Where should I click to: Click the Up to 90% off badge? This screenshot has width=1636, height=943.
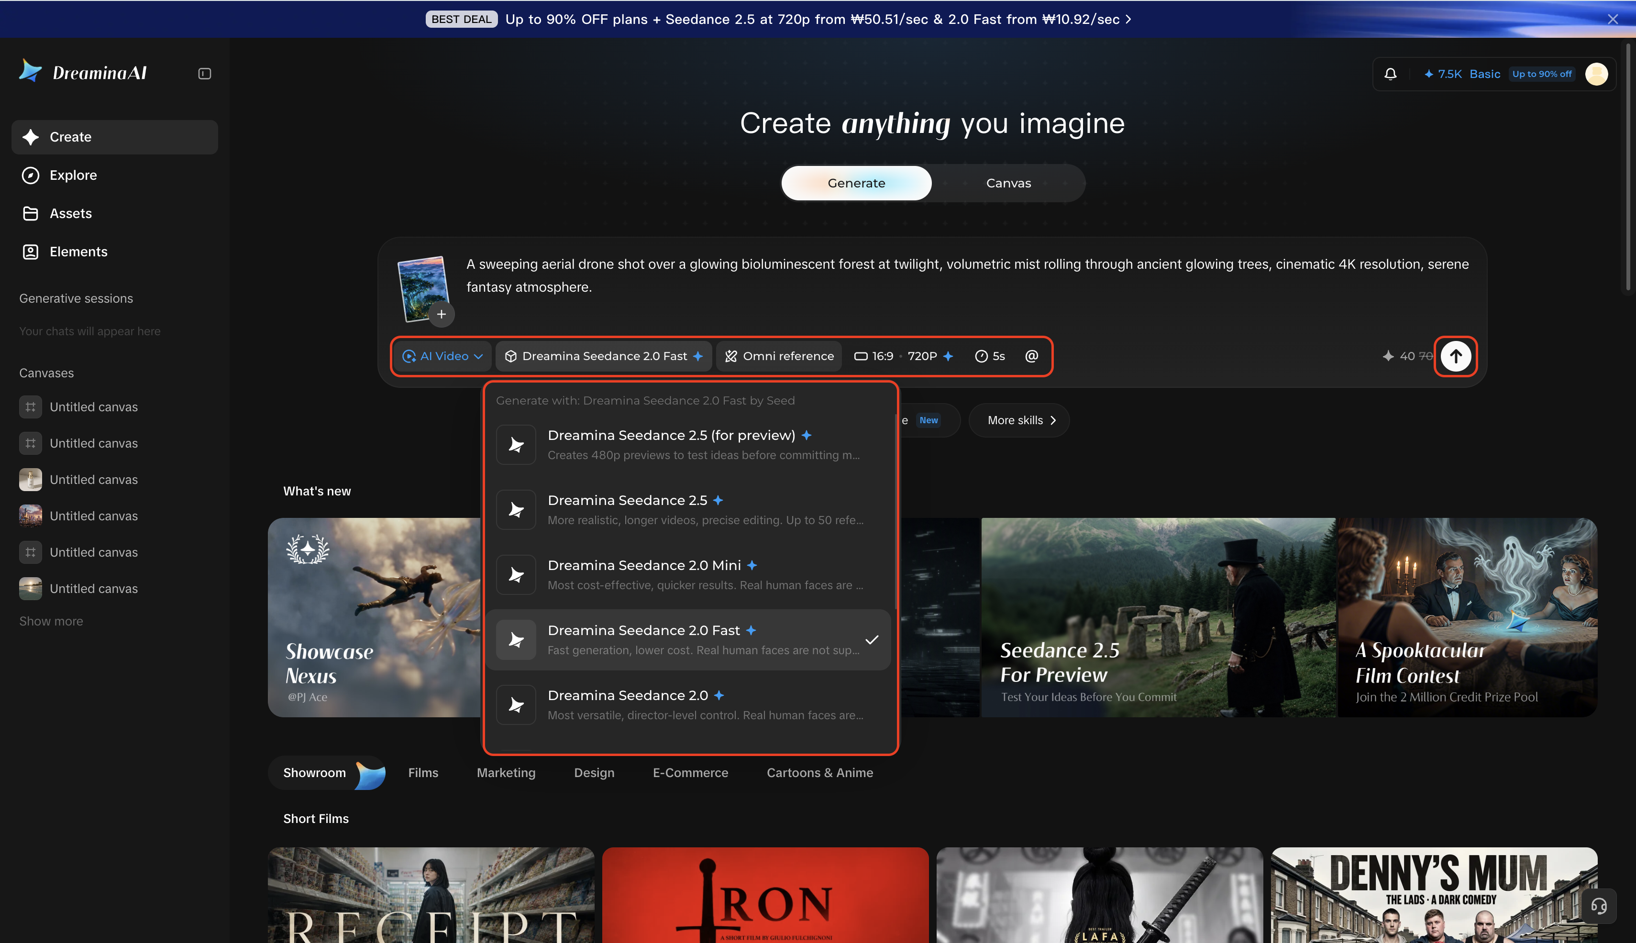pyautogui.click(x=1542, y=74)
